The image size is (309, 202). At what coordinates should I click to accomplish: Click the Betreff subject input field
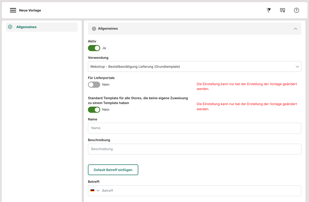[199, 190]
